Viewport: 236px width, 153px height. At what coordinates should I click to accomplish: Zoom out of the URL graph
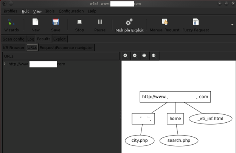coord(135,56)
